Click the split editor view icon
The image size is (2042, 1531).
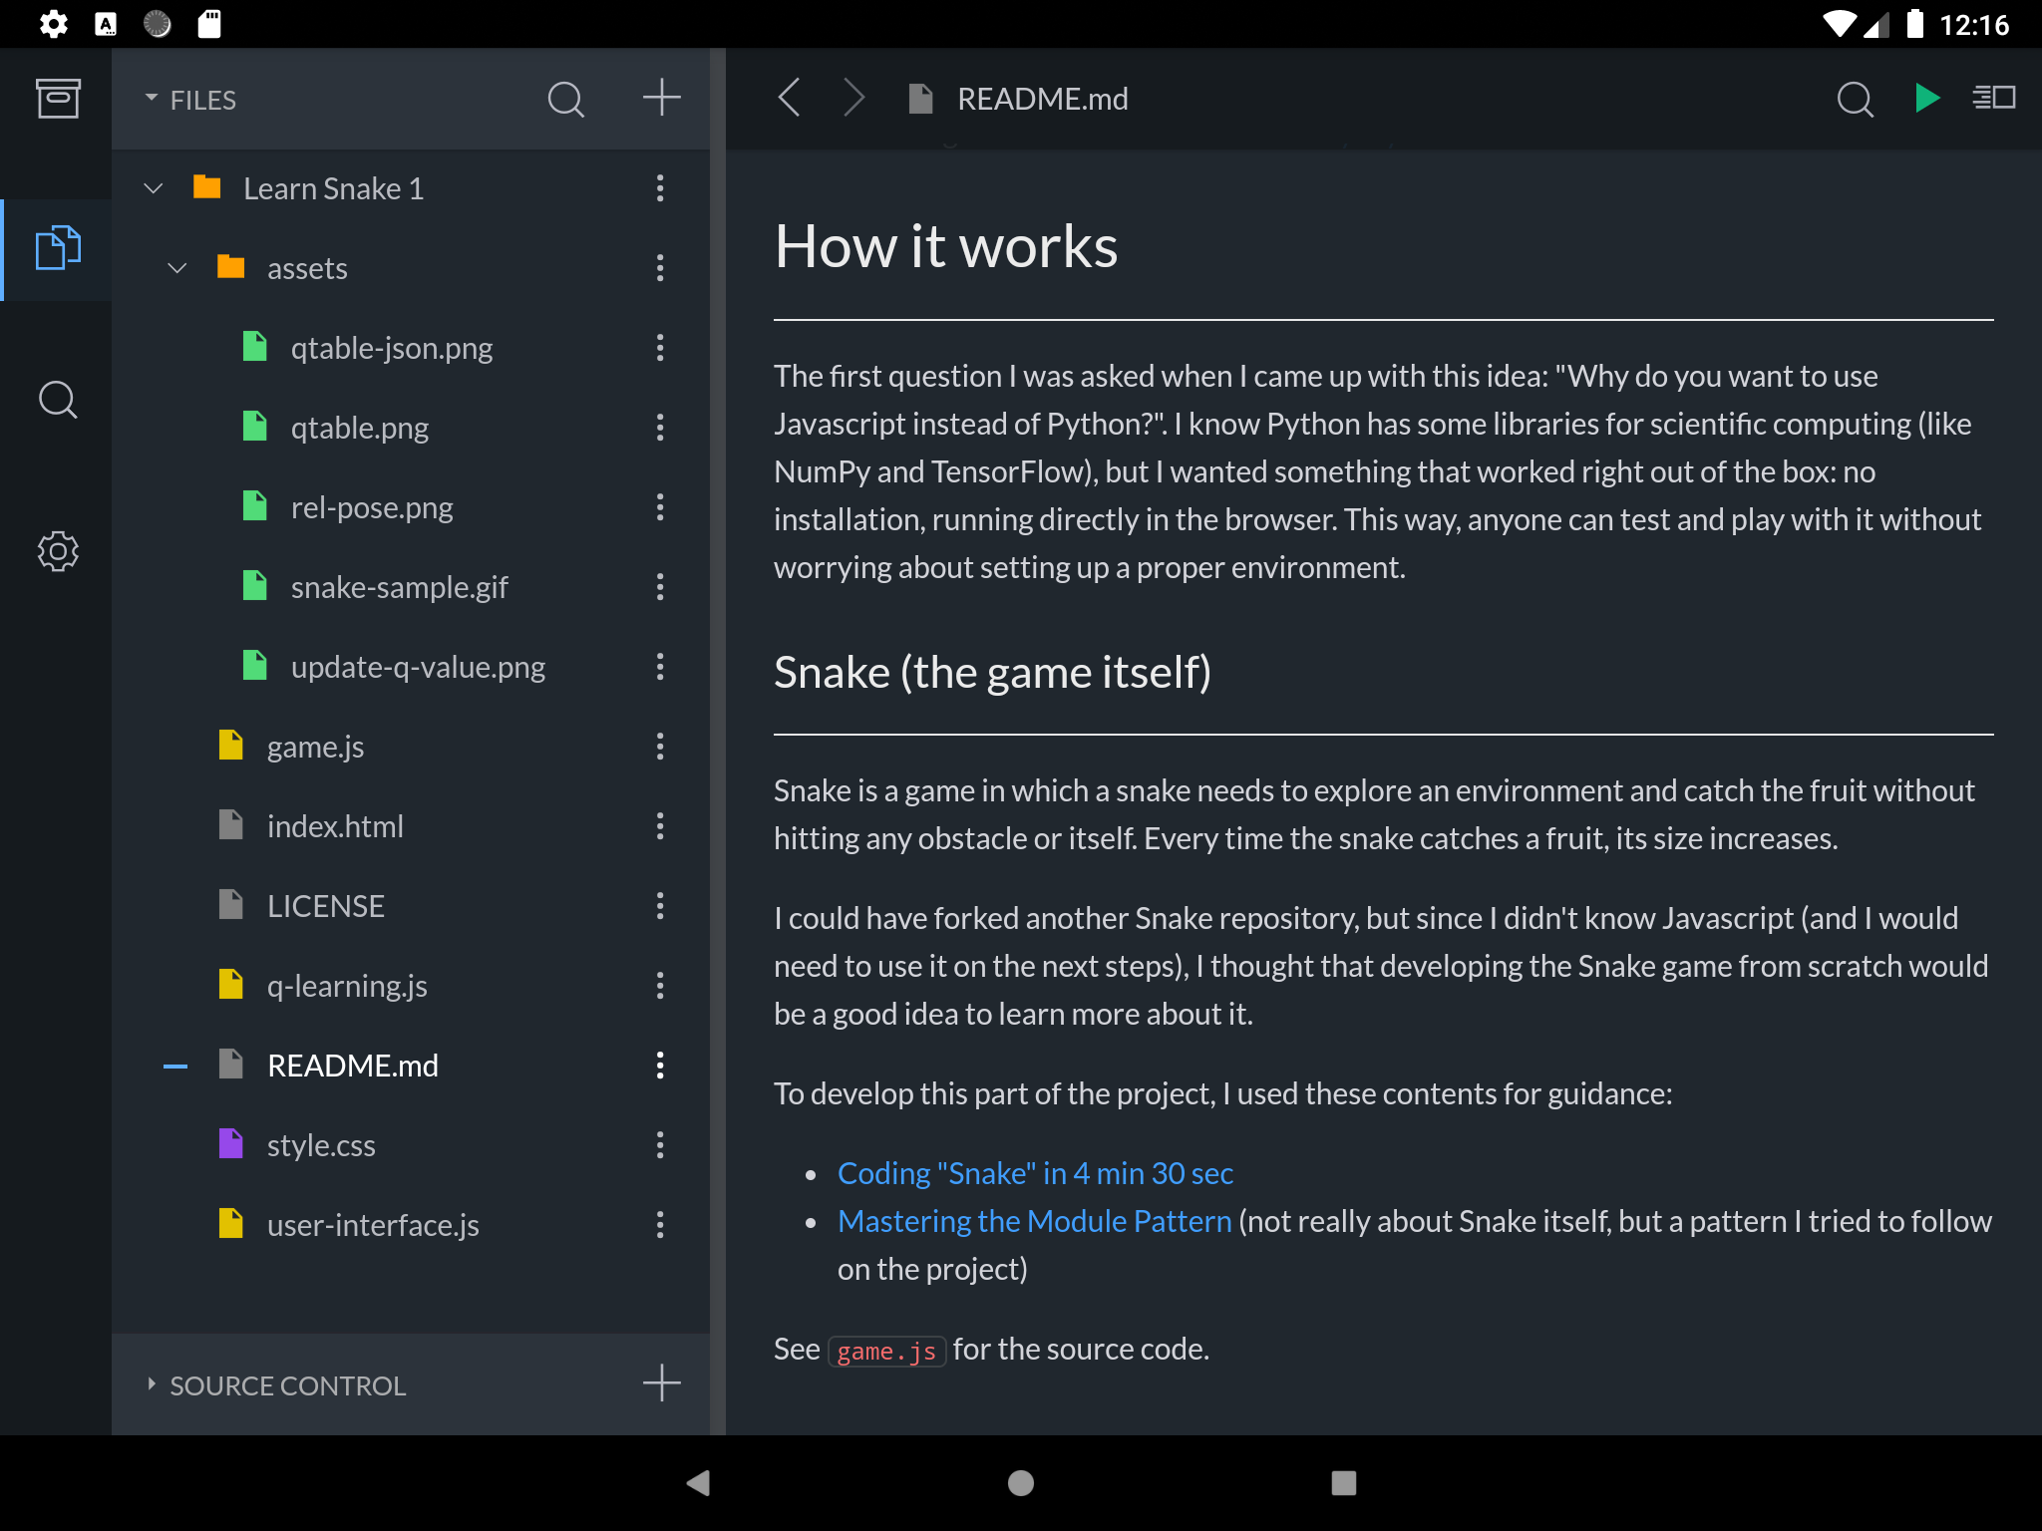click(1994, 97)
